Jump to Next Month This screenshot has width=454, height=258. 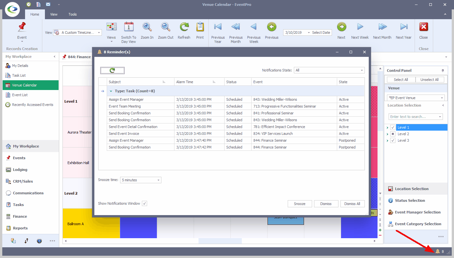click(x=382, y=27)
